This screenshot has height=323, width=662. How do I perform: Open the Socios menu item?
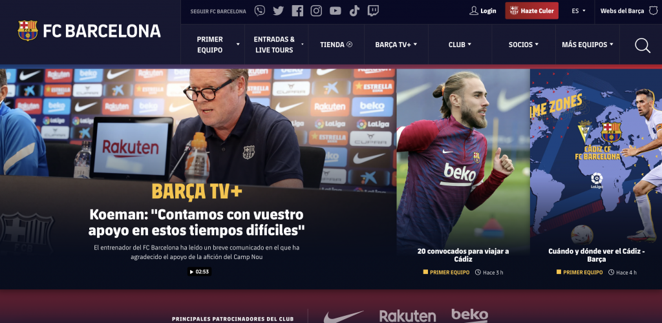point(524,45)
